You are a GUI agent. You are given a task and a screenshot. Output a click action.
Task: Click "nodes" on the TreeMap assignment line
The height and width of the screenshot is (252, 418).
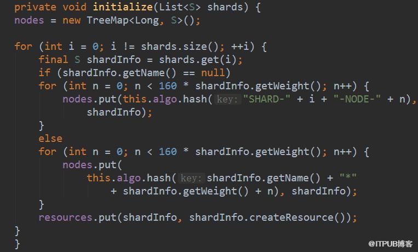[29, 20]
